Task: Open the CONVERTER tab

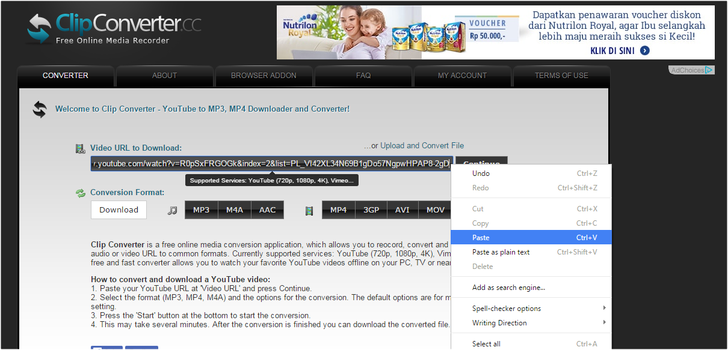Action: click(66, 76)
